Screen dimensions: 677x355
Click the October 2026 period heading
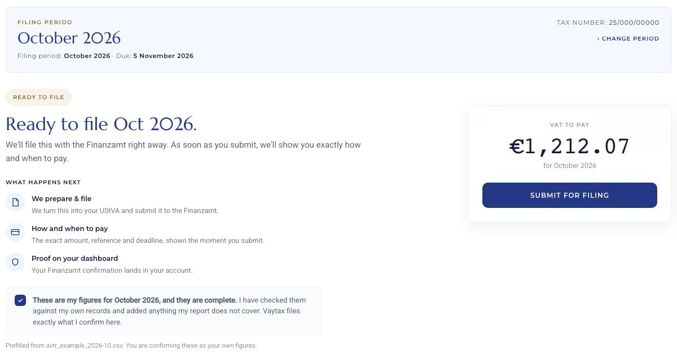click(x=69, y=38)
